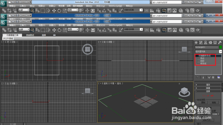Open Edit Named Selection Sets in lower toolbar
223x125 pixels.
tap(121, 30)
